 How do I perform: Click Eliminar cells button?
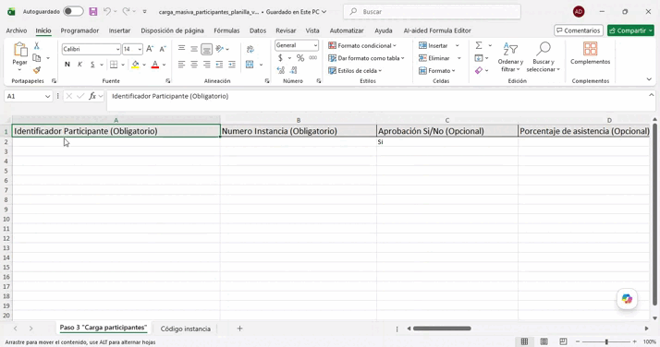pyautogui.click(x=434, y=58)
